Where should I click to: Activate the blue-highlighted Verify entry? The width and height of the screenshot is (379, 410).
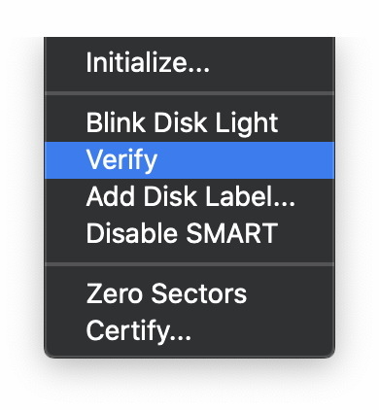[x=189, y=160]
